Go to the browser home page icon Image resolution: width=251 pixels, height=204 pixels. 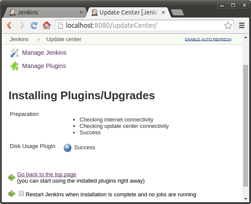(x=47, y=25)
